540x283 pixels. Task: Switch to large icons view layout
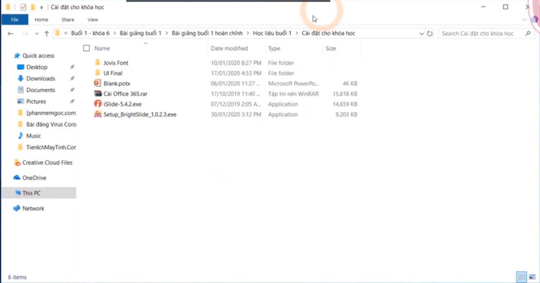click(531, 277)
